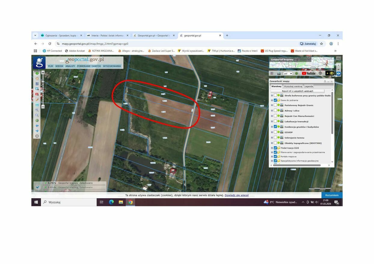Uncheck Ewidencja gruntów i budynków layer
The height and width of the screenshot is (264, 374).
tap(275, 127)
